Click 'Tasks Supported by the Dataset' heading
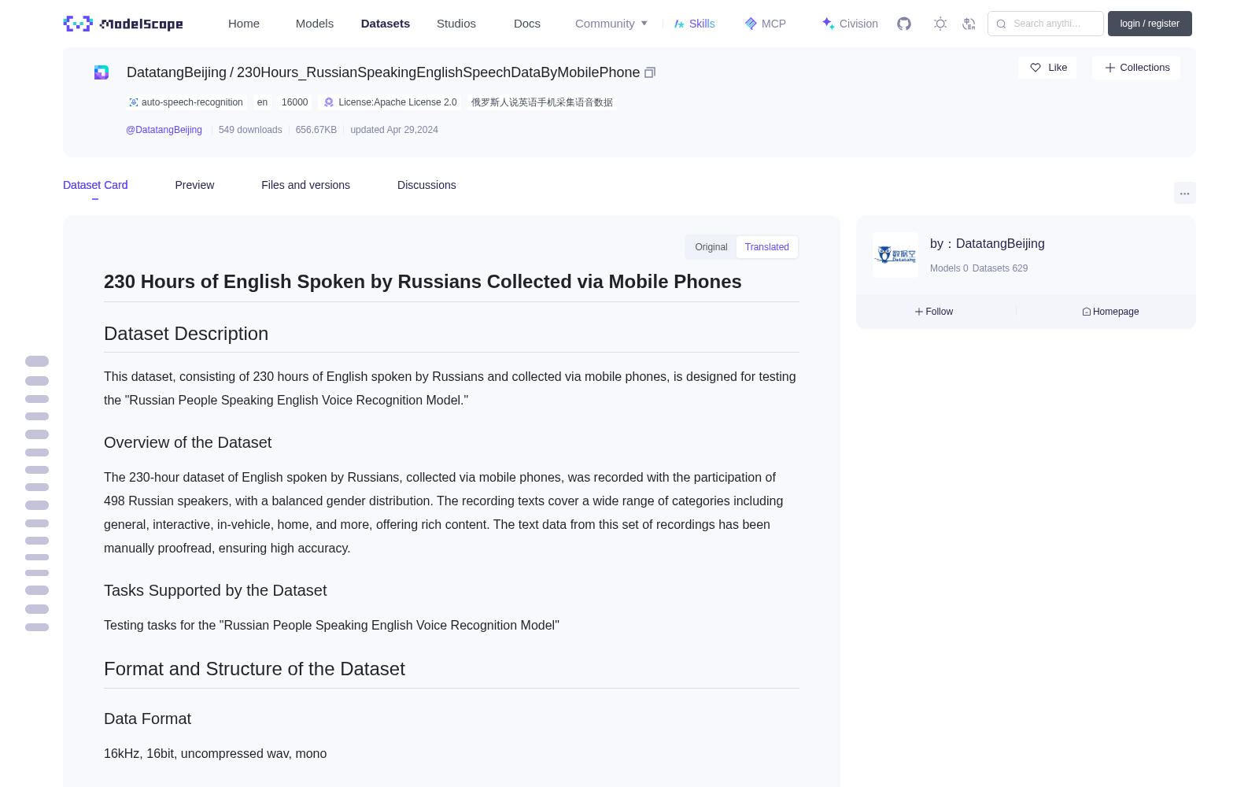The image size is (1259, 787). click(x=215, y=590)
